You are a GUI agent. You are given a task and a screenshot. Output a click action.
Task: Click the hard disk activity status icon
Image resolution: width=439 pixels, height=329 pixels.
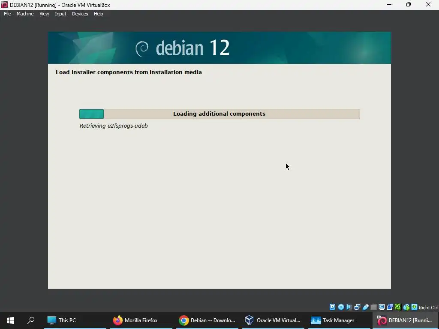(332, 307)
